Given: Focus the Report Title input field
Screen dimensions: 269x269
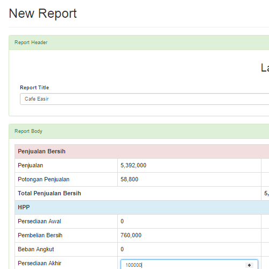Looking at the screenshot, I should [144, 99].
